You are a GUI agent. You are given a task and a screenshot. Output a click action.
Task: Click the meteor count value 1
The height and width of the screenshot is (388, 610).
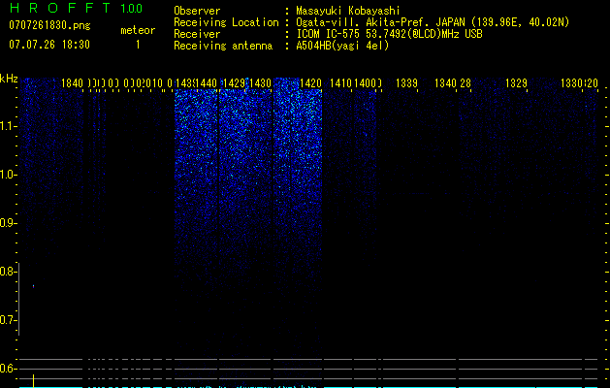pos(138,45)
